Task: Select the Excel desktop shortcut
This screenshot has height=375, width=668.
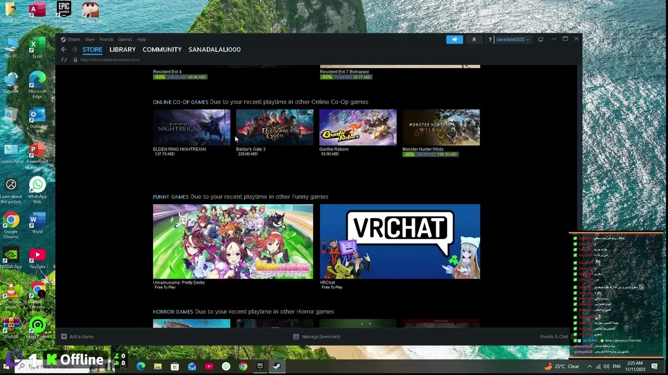Action: (x=37, y=48)
